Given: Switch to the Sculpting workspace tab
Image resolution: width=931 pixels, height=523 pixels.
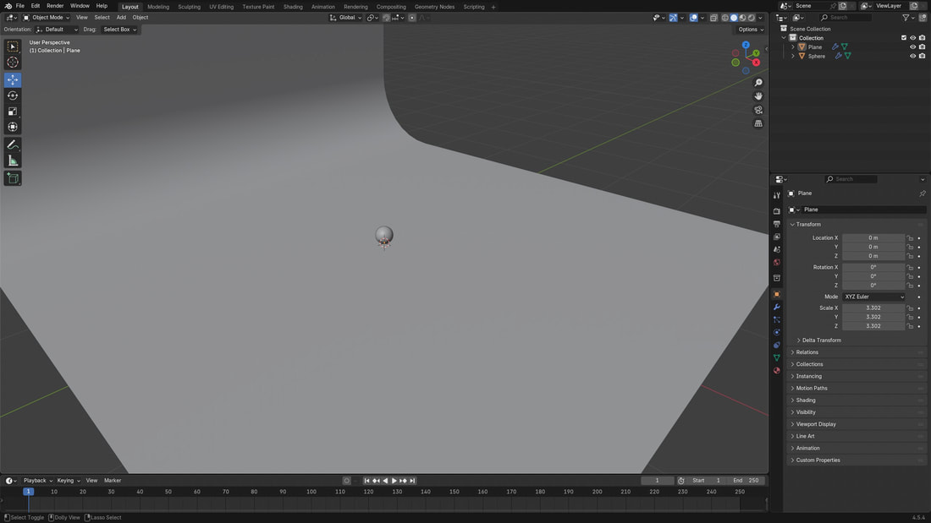Looking at the screenshot, I should pyautogui.click(x=189, y=7).
